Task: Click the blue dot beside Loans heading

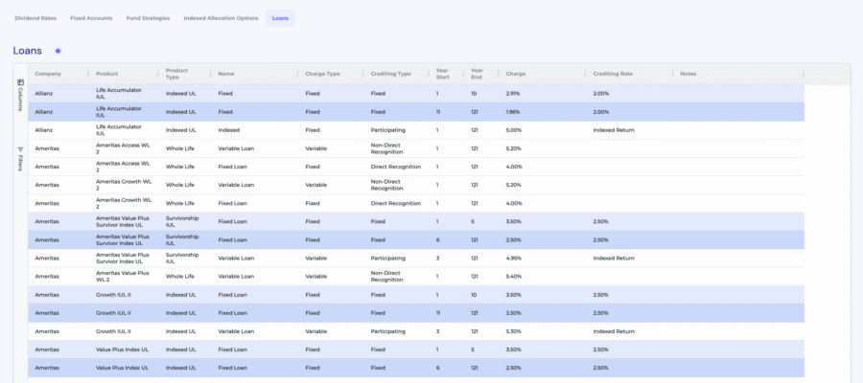Action: (x=58, y=51)
